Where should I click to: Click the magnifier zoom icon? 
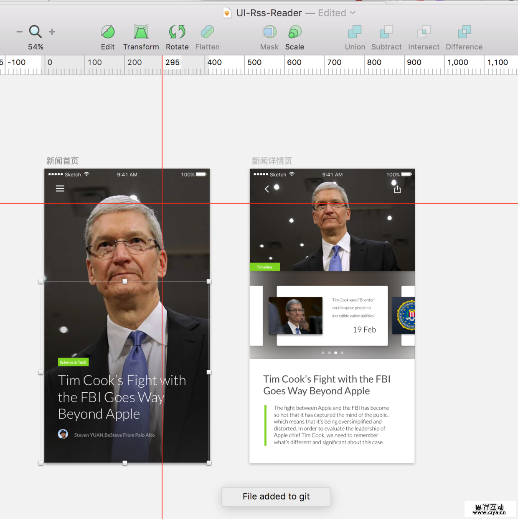35,31
